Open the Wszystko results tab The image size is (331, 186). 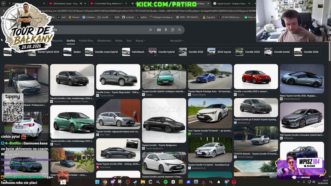pyautogui.click(x=57, y=41)
